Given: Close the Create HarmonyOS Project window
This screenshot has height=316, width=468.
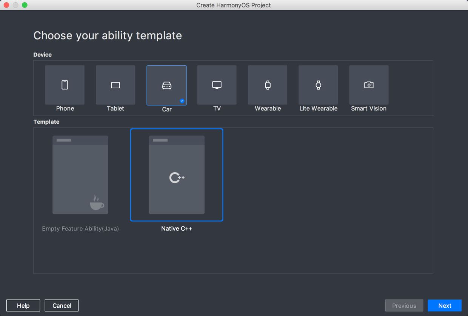Looking at the screenshot, I should click(6, 5).
